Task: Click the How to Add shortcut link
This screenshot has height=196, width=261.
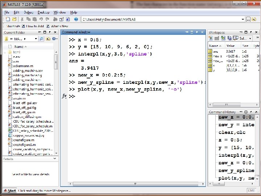Action: tap(35, 26)
